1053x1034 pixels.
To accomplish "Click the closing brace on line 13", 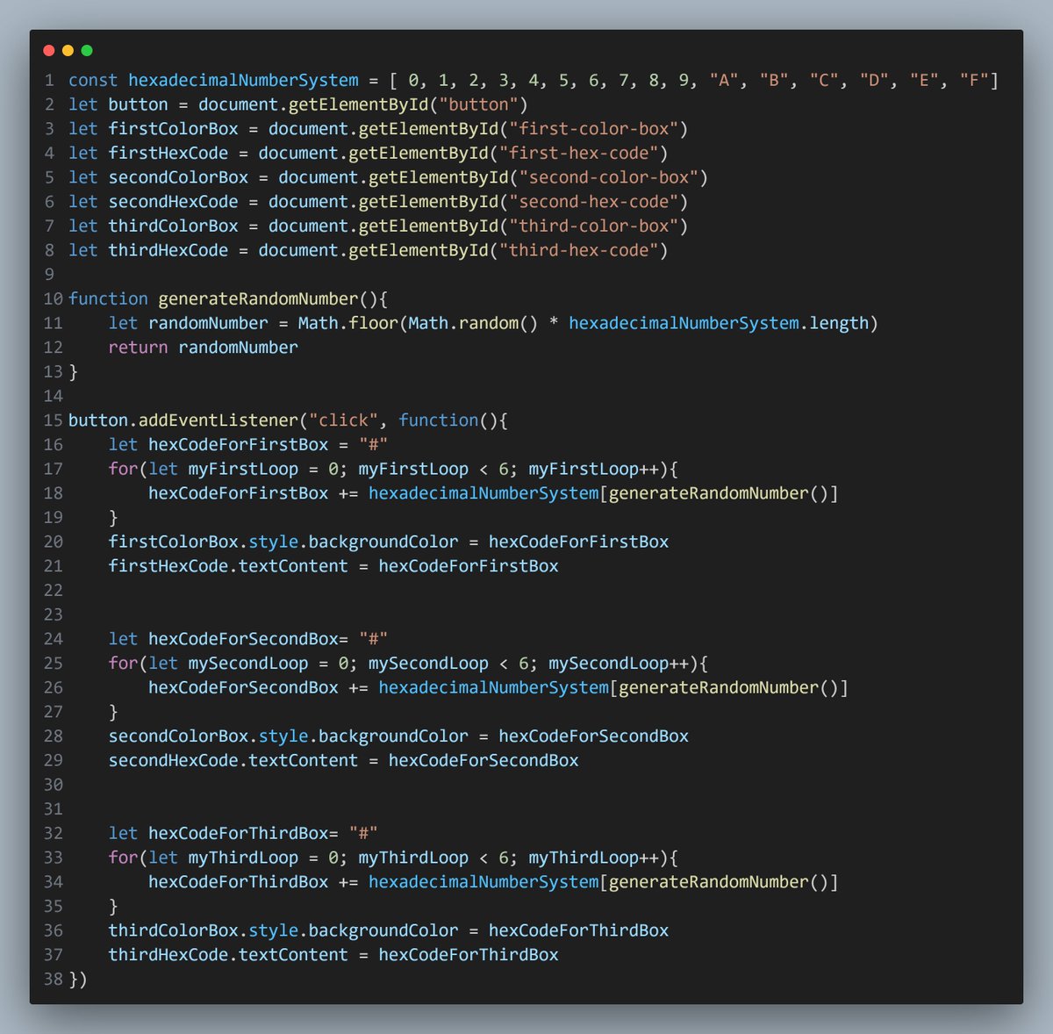I will (73, 372).
